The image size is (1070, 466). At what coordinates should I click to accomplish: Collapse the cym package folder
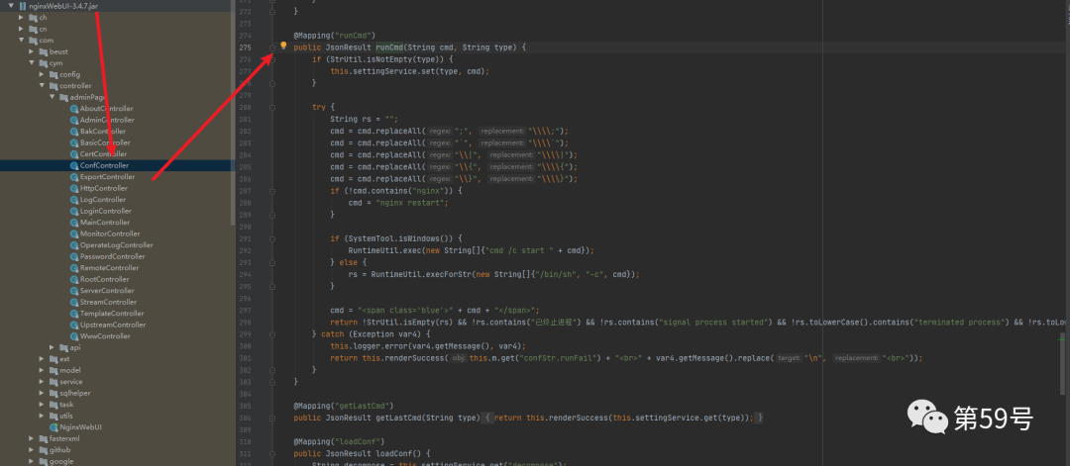point(32,62)
